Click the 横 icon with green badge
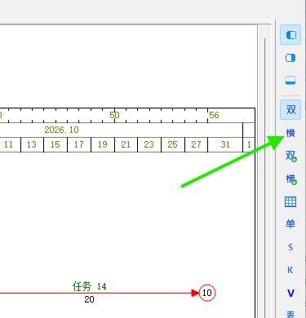This screenshot has width=306, height=318. (290, 179)
